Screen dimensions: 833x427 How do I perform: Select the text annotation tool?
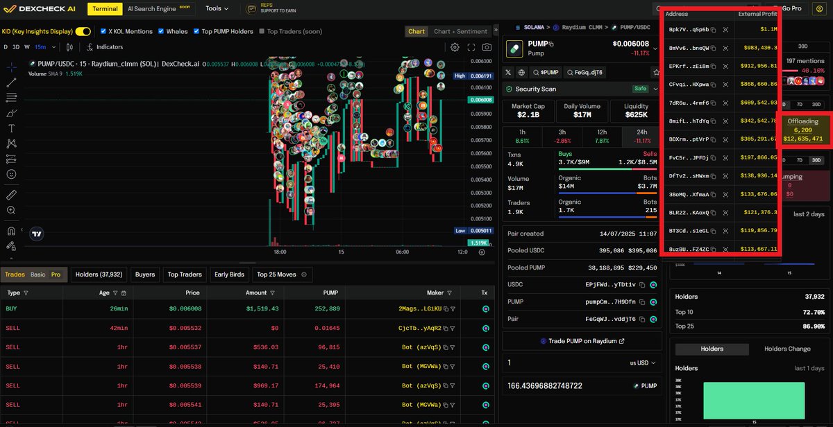tap(11, 128)
